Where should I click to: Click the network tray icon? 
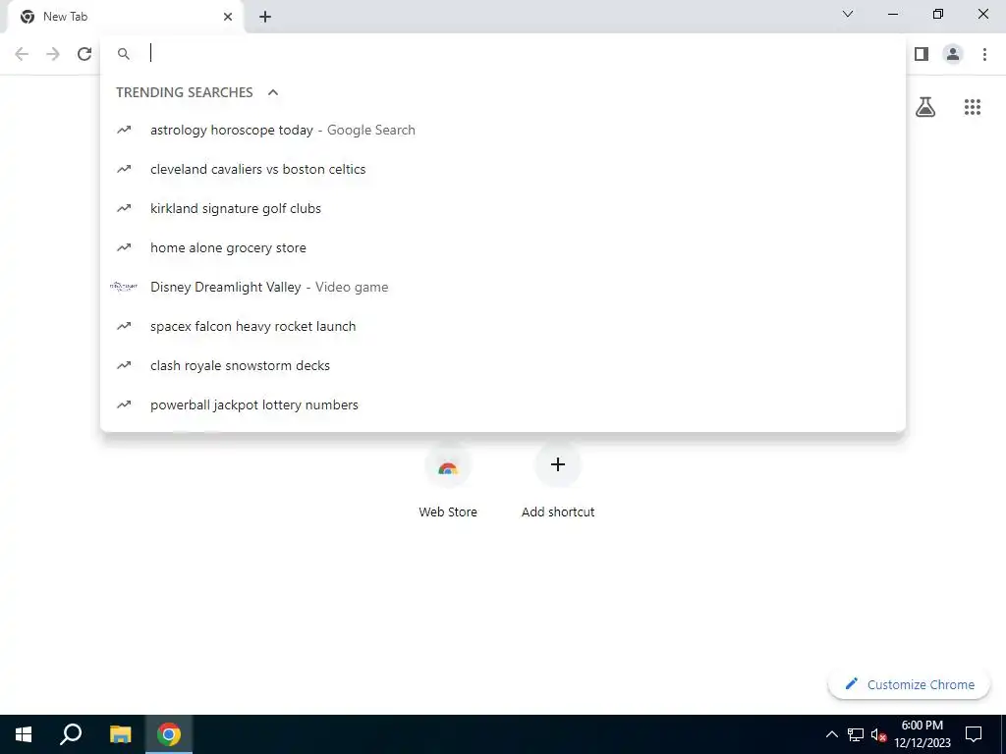[x=856, y=734]
